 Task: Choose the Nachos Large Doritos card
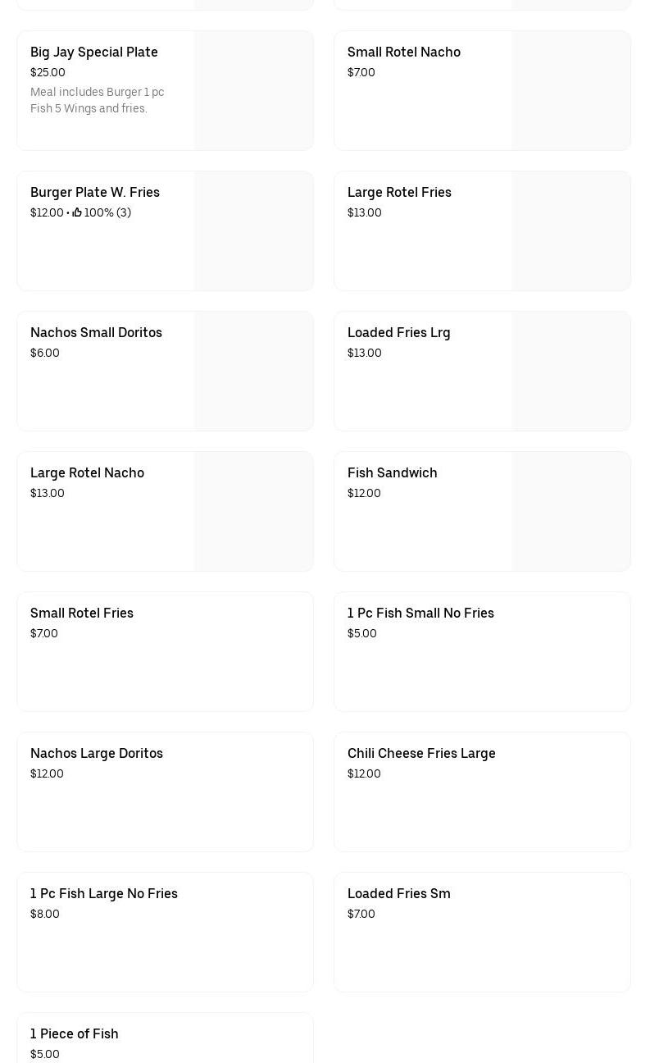pos(165,792)
